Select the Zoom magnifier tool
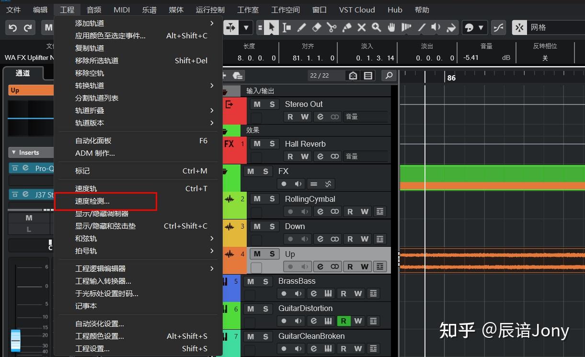The image size is (585, 357). (377, 27)
